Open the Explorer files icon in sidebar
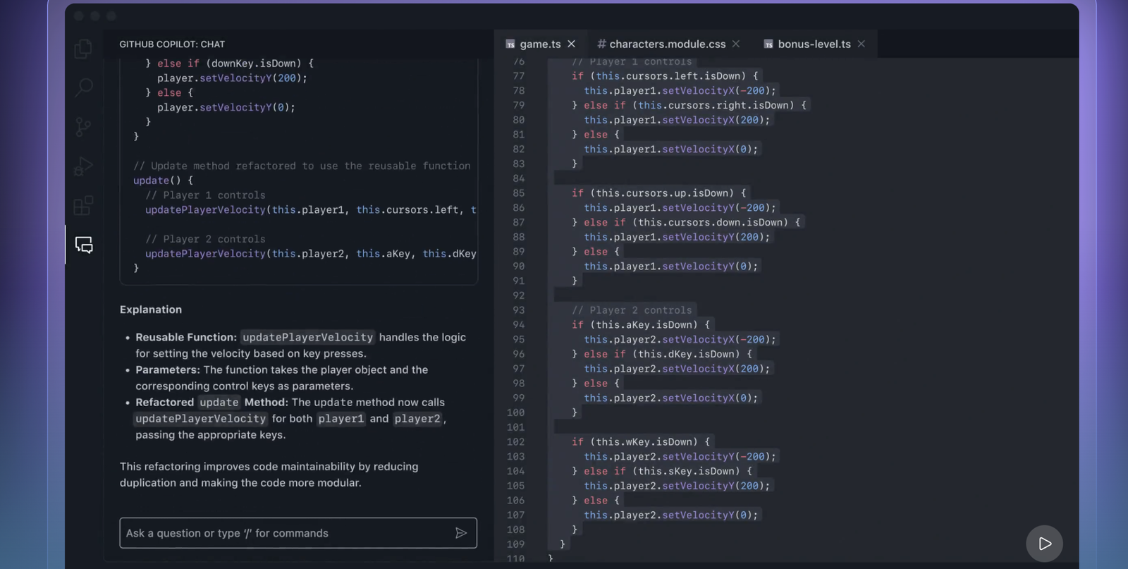 tap(83, 48)
